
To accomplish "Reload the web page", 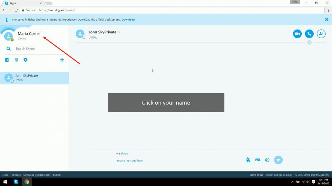I will [16, 10].
